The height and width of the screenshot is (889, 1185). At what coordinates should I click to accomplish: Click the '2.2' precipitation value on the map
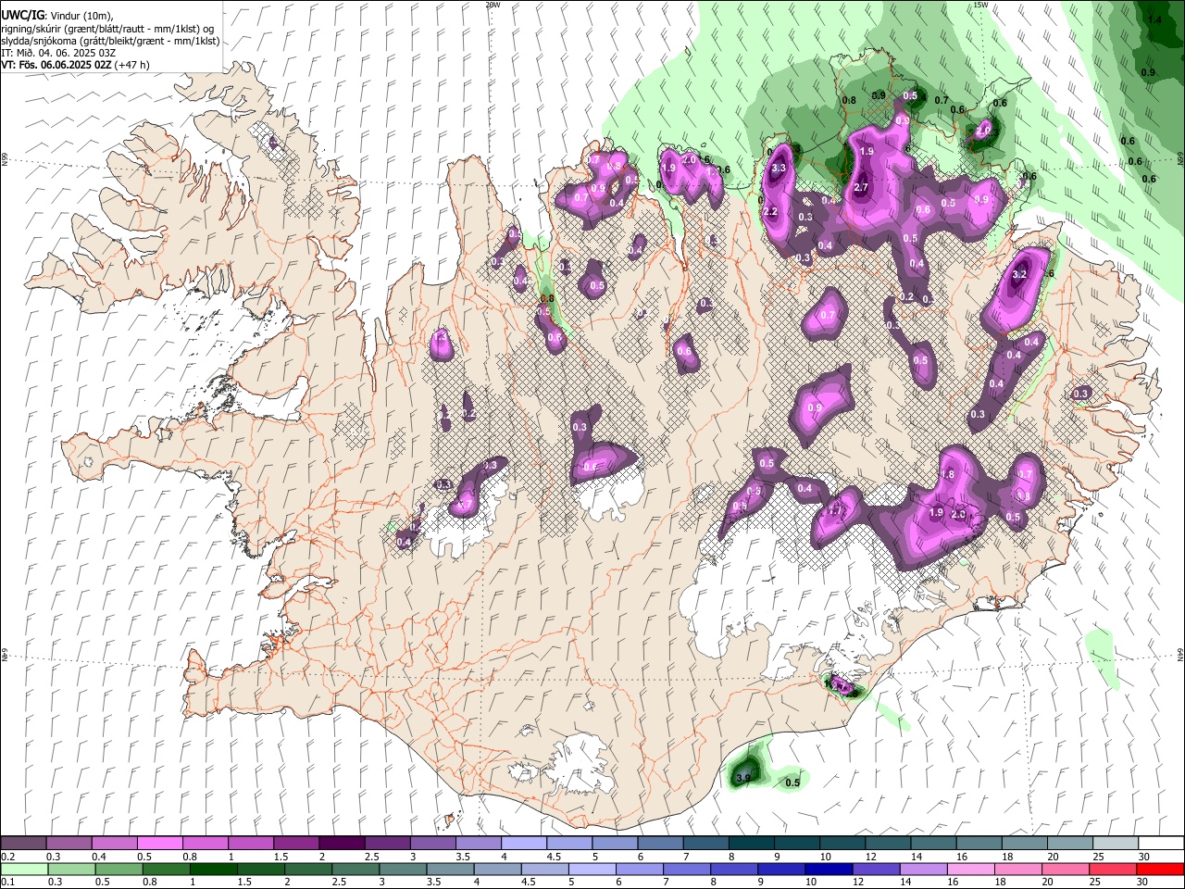(770, 212)
